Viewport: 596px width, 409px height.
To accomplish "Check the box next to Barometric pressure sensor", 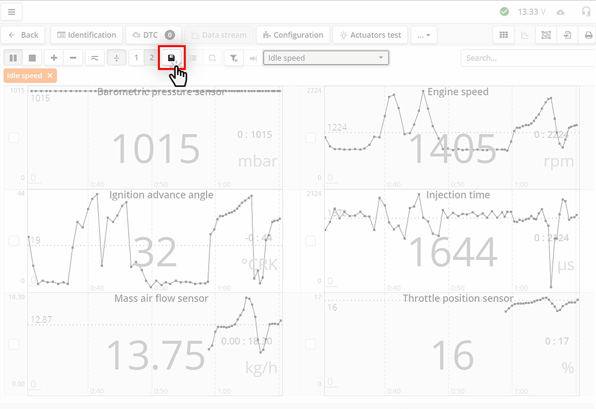I will (14, 138).
